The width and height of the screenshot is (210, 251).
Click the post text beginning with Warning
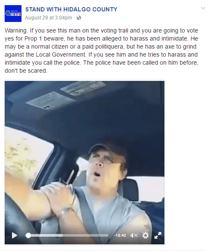(x=101, y=50)
